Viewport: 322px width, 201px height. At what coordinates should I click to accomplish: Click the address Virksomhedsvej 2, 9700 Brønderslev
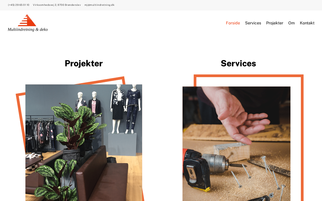[x=57, y=5]
